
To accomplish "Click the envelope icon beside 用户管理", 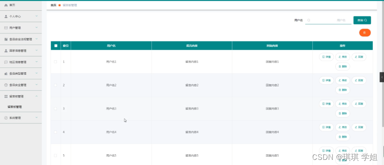I will pos(6,28).
